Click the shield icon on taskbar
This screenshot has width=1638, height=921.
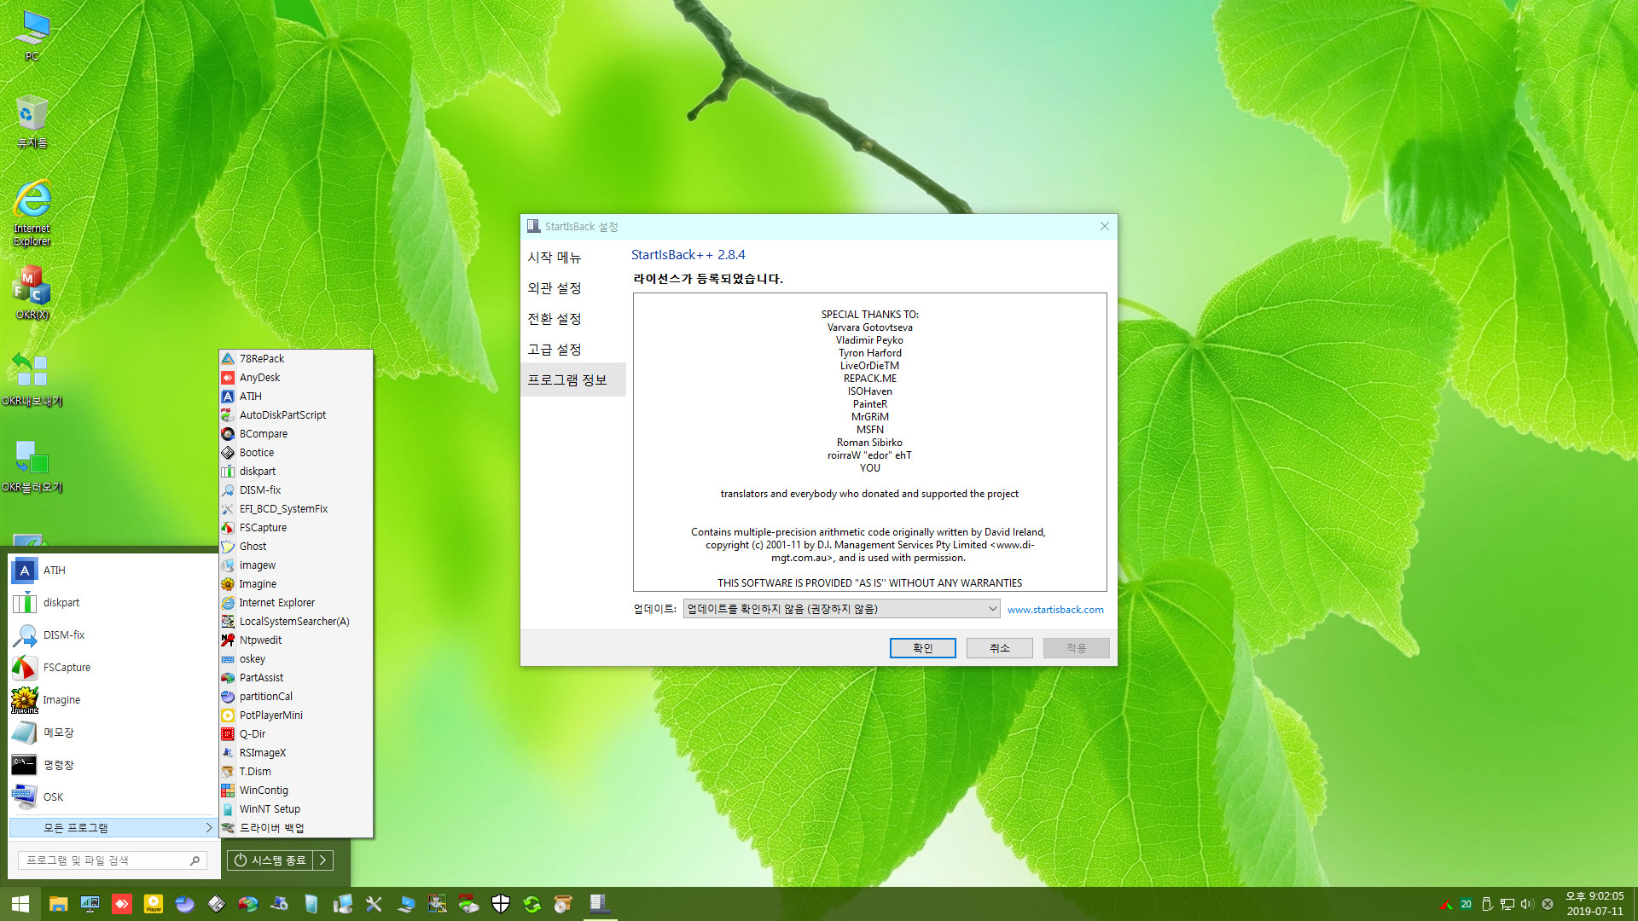click(x=501, y=904)
